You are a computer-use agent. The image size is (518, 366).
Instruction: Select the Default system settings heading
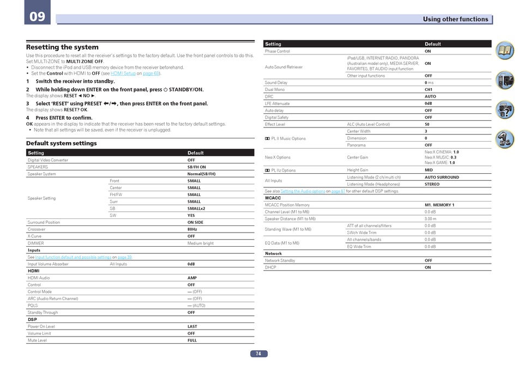click(x=62, y=143)
